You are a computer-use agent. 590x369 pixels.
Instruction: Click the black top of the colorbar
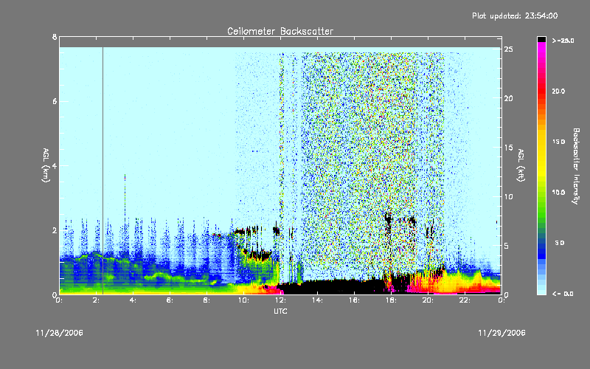pos(541,39)
